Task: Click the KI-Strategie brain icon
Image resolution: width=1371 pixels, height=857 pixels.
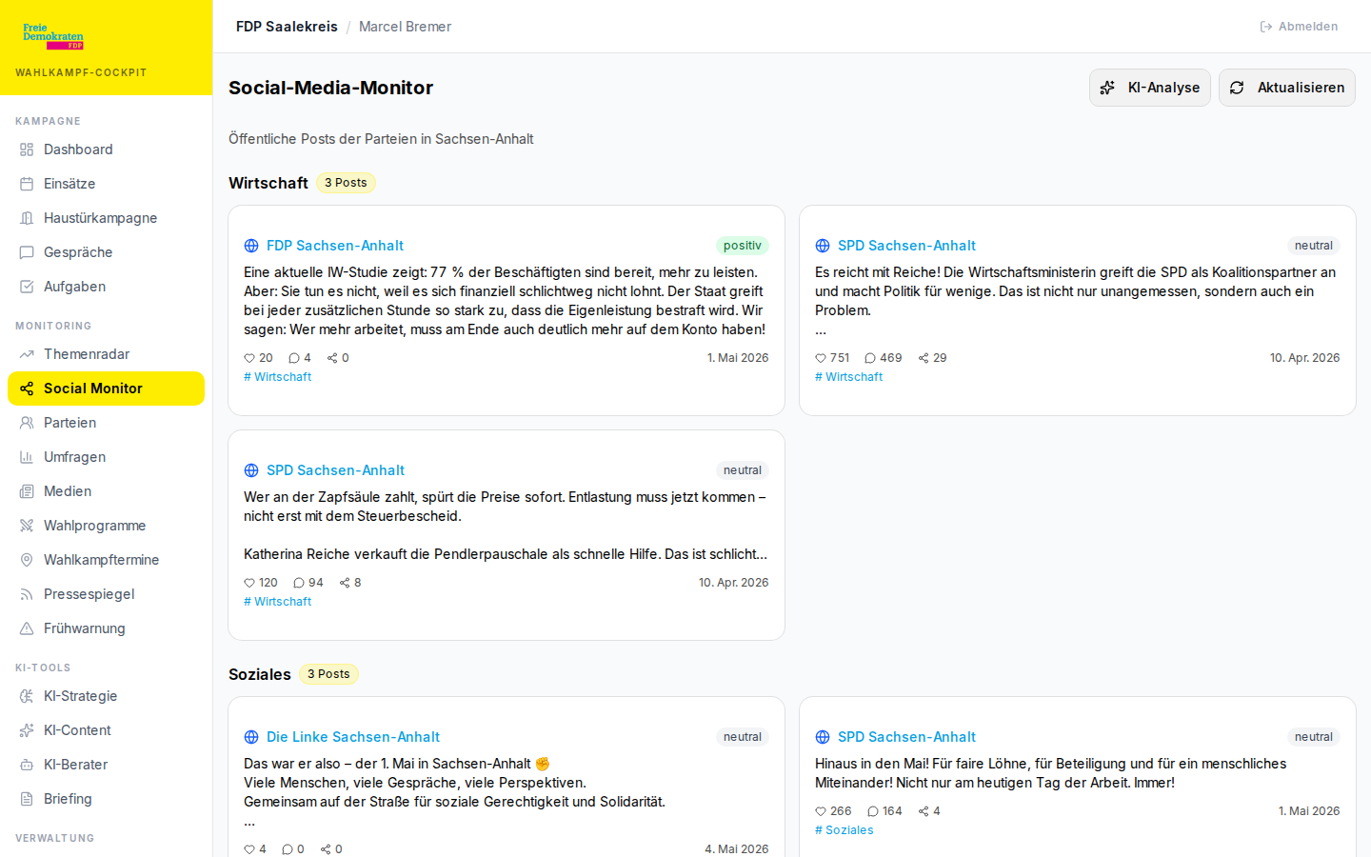Action: pos(27,696)
